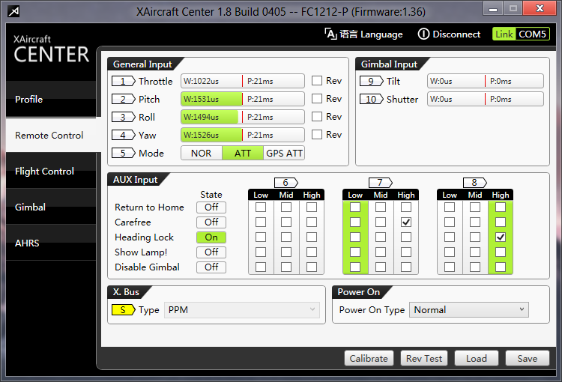Open the X. Bus Type dropdown
562x382 pixels.
242,309
